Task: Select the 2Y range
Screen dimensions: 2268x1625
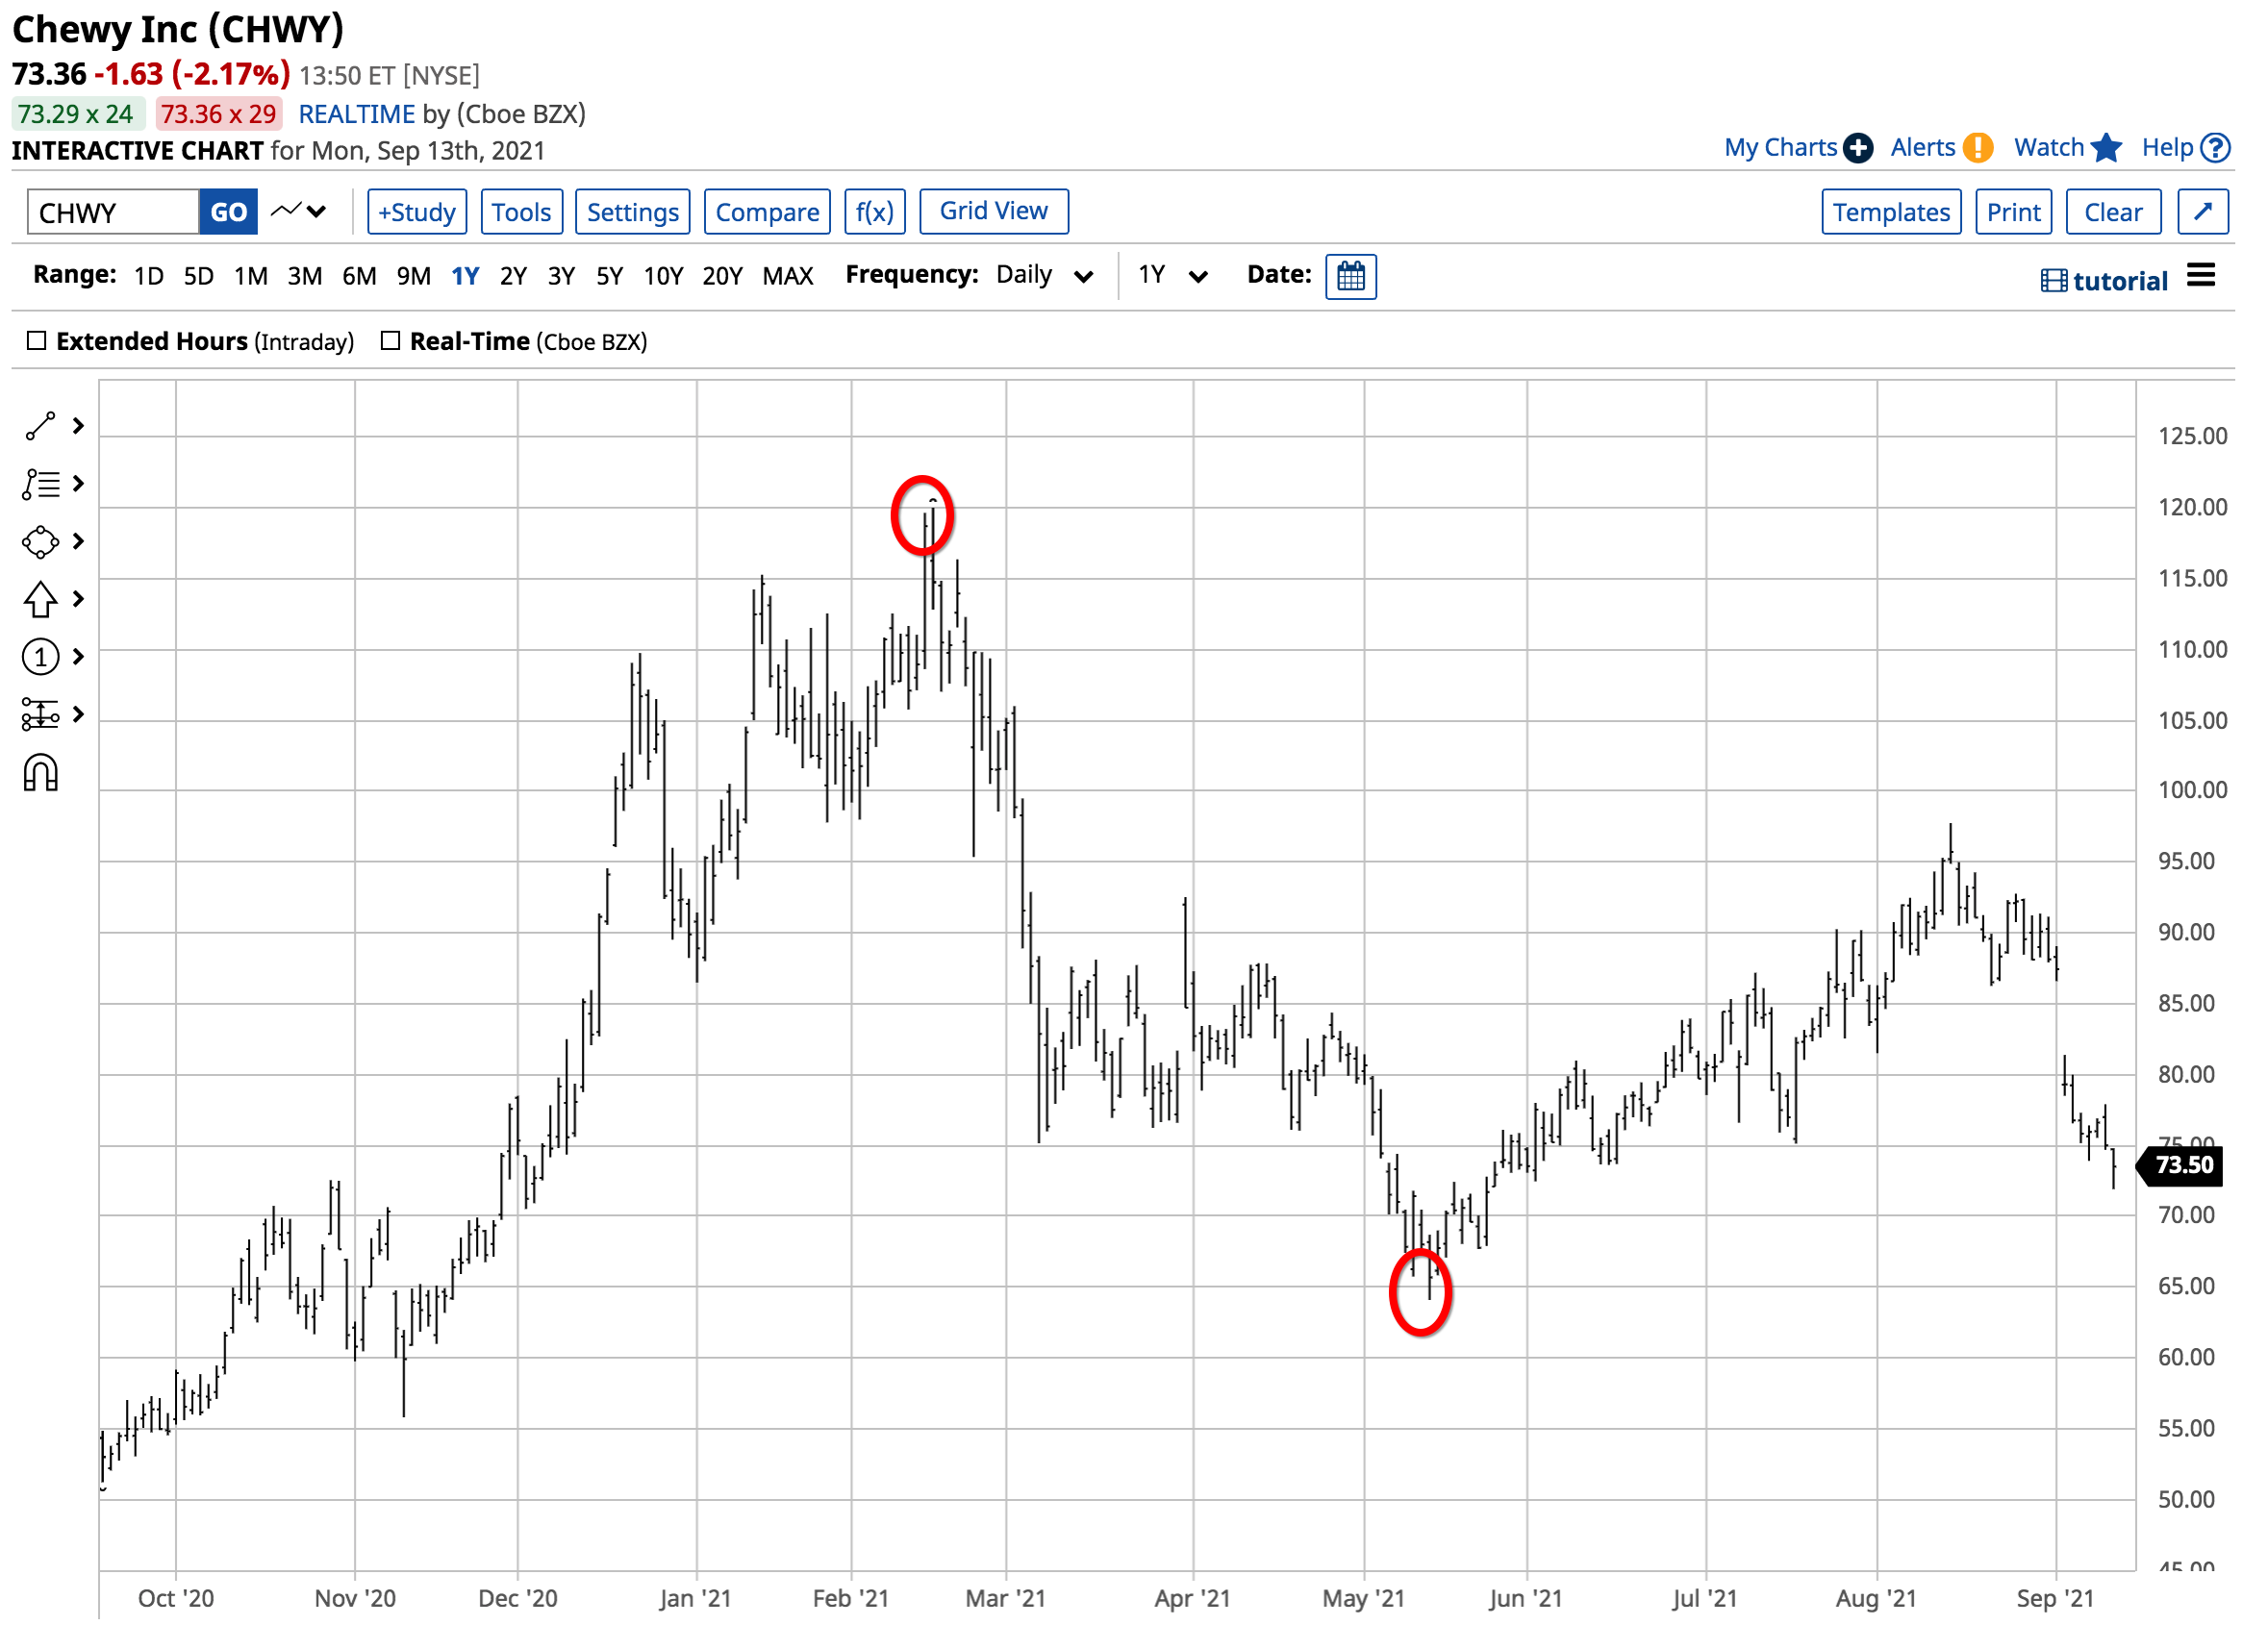Action: click(513, 276)
